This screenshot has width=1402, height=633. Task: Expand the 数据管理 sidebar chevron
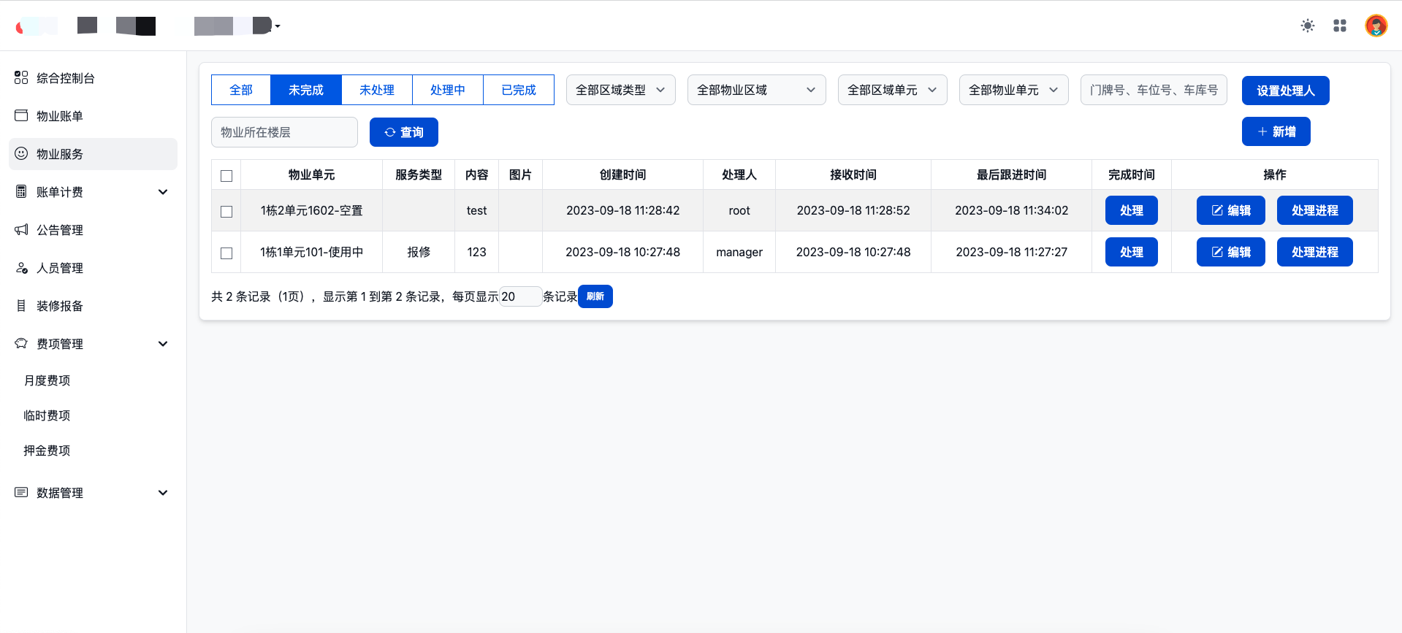click(x=163, y=493)
